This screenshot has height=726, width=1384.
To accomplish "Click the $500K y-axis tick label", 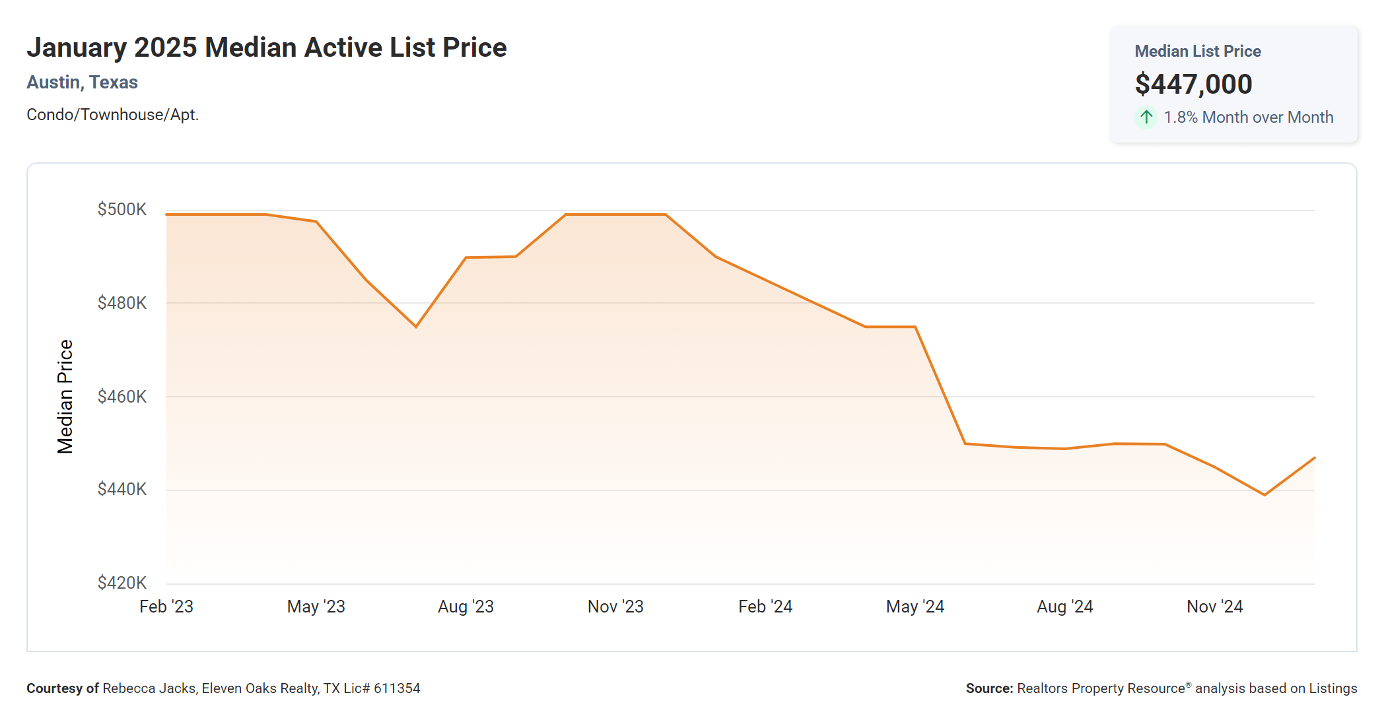I will [x=122, y=209].
